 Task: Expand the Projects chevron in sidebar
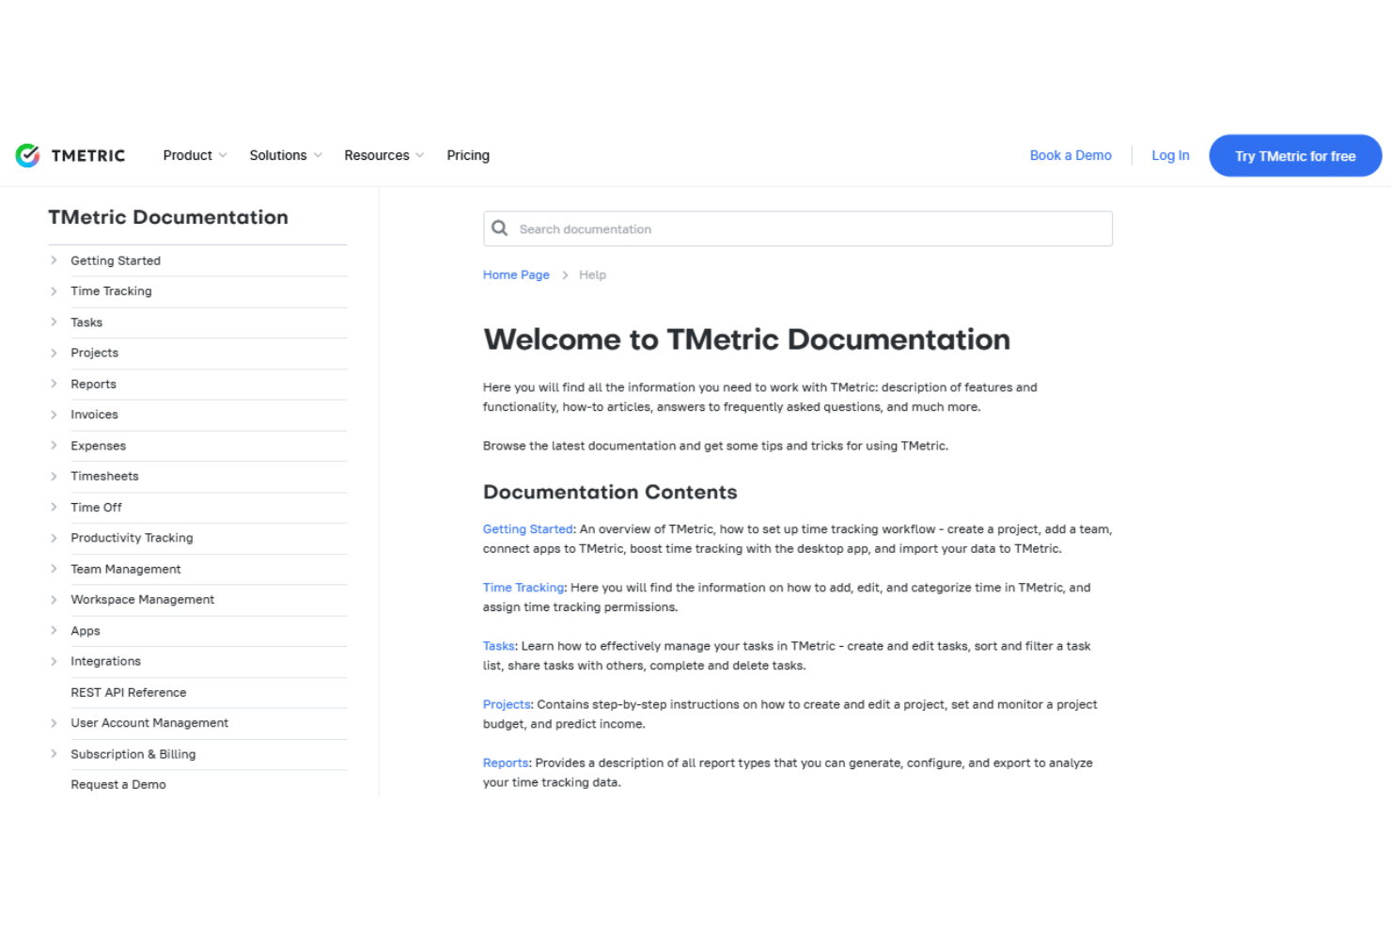54,353
